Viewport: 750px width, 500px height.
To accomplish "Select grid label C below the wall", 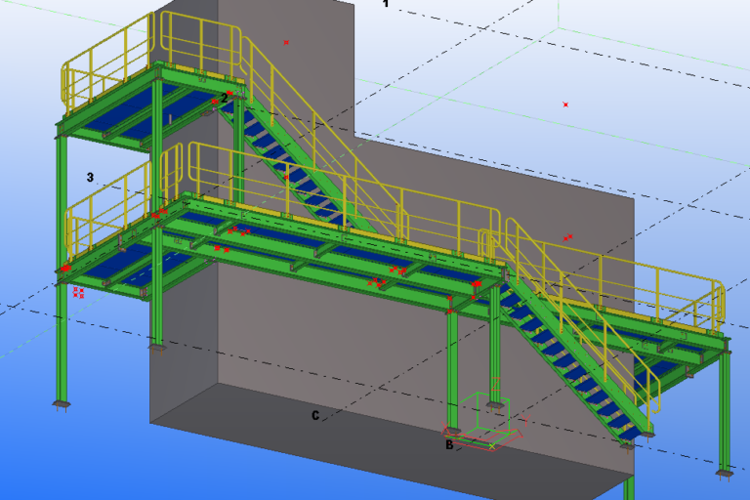I will point(314,415).
